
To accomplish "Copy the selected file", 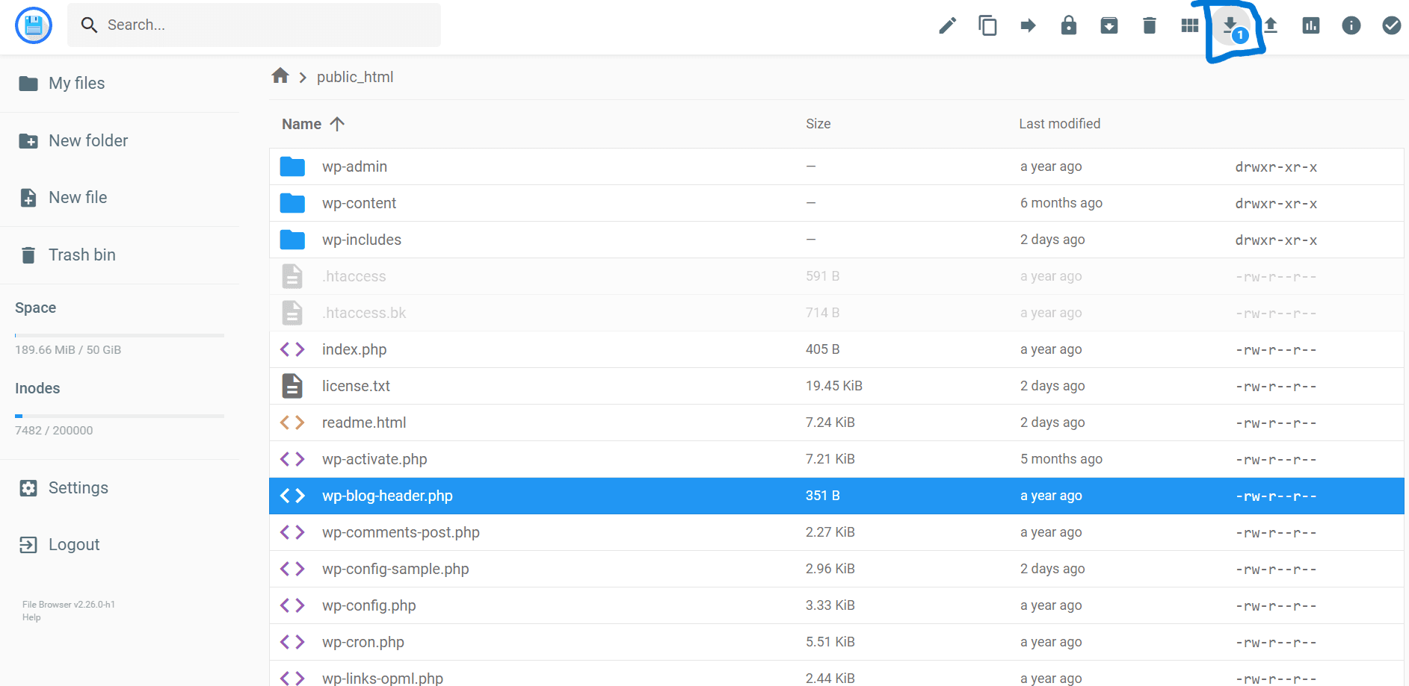I will pyautogui.click(x=987, y=25).
